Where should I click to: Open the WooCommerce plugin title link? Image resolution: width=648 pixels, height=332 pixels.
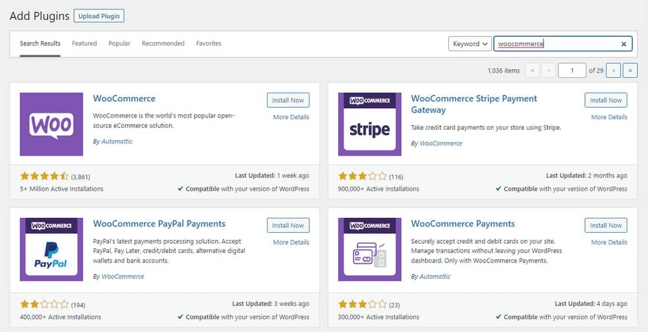[124, 99]
